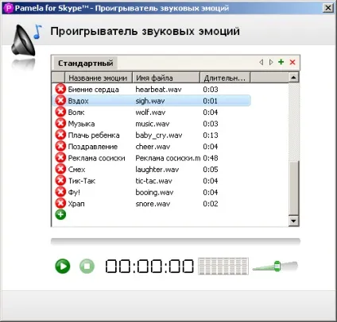Image resolution: width=337 pixels, height=322 pixels.
Task: Select the Поздравление emotion name
Action: (x=93, y=147)
